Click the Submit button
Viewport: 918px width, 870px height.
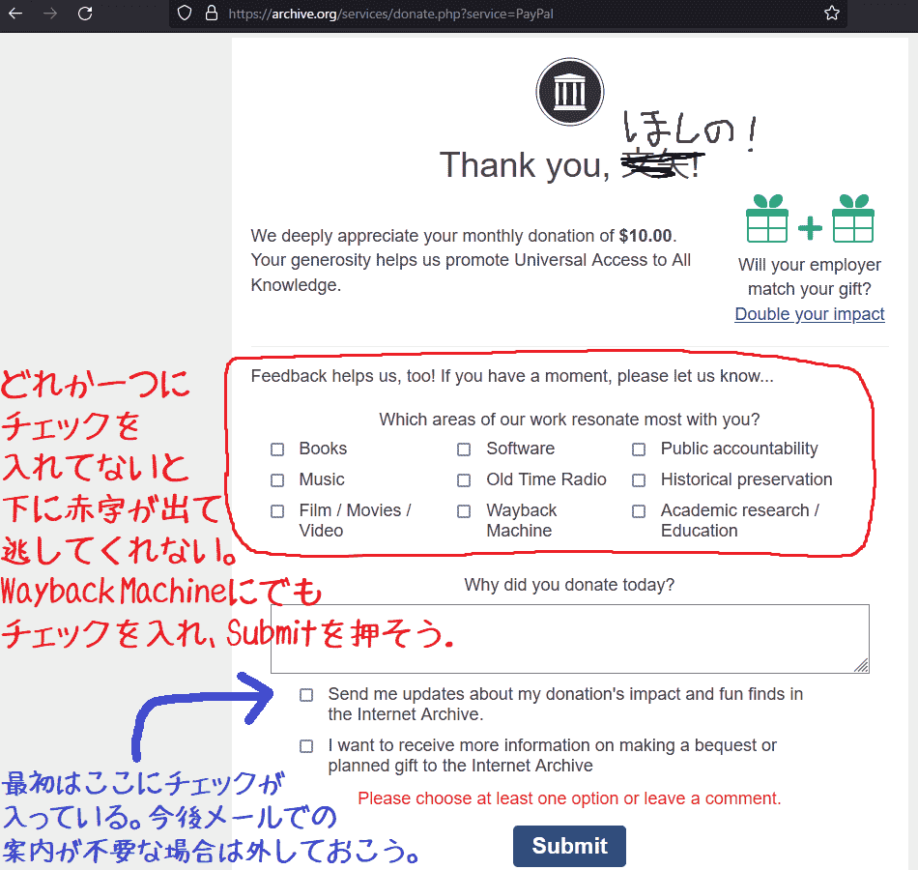click(x=570, y=846)
